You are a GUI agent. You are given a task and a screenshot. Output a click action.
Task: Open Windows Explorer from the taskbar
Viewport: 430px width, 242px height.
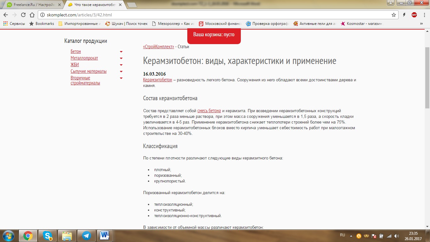[x=67, y=236]
